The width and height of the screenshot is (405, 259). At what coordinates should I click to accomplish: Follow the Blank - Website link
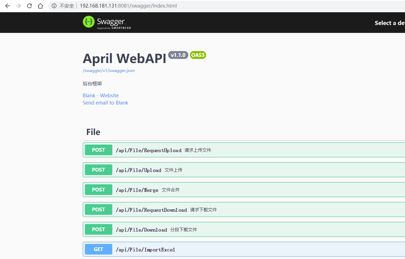(x=101, y=95)
